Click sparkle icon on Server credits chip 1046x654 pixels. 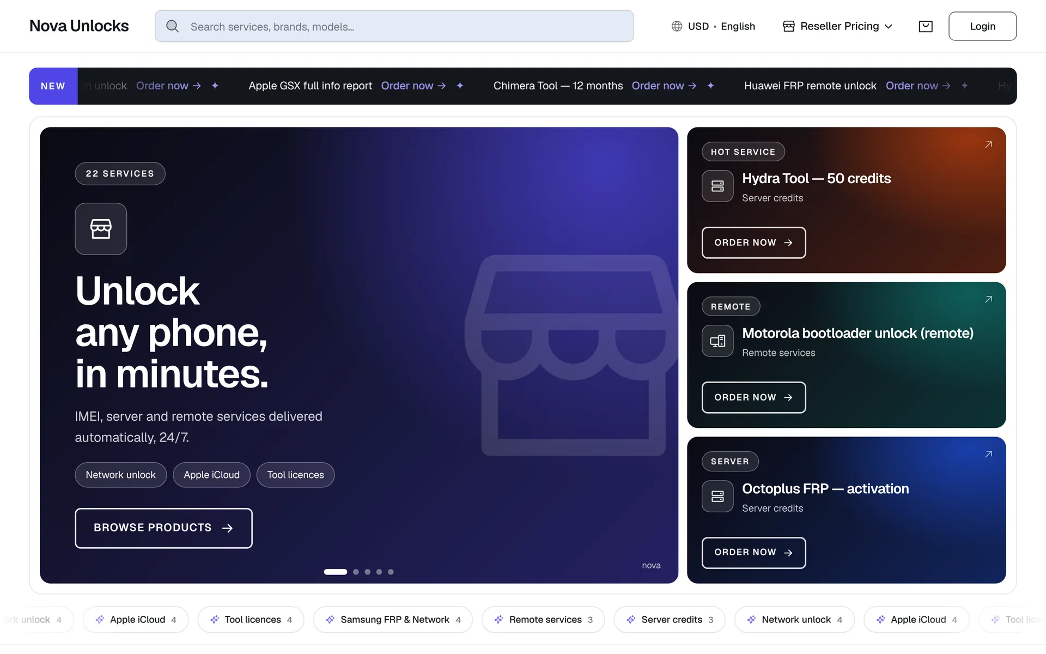631,620
